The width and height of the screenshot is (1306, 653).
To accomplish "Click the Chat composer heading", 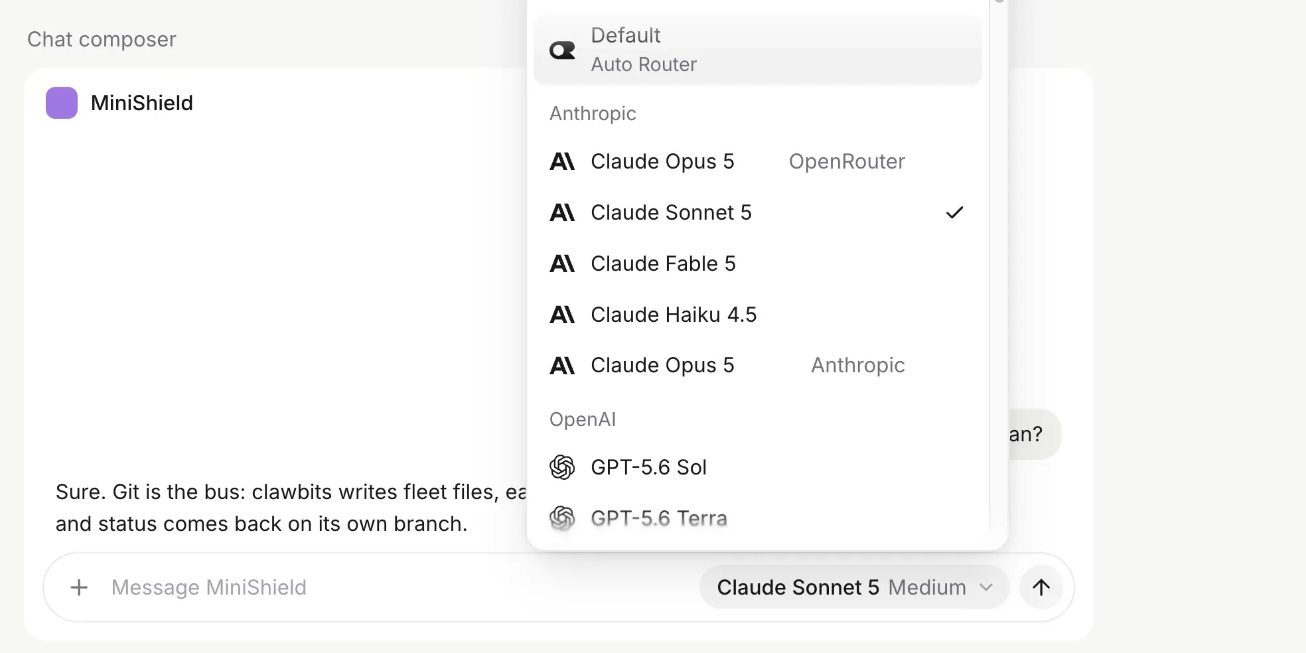I will click(x=102, y=39).
